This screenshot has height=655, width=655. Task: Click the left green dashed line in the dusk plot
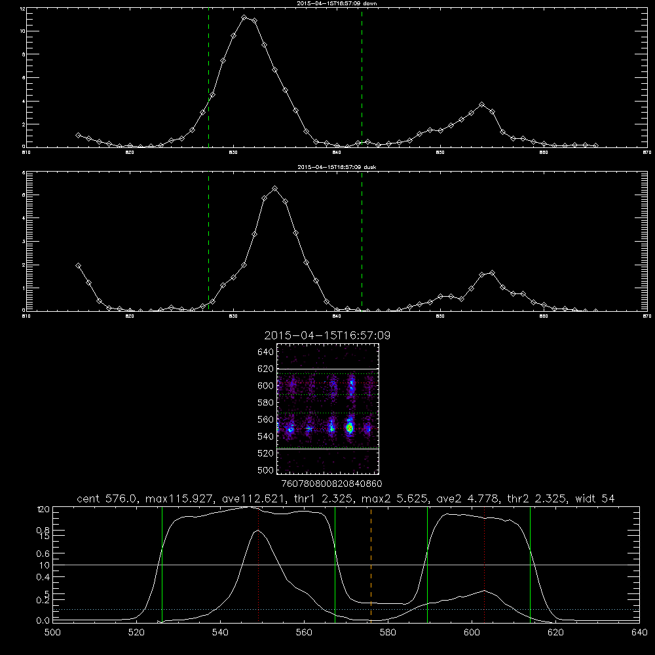pyautogui.click(x=208, y=241)
